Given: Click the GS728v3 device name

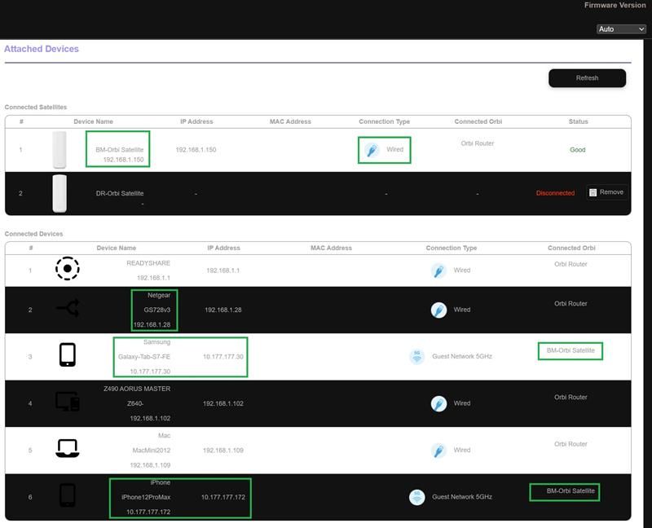Looking at the screenshot, I should click(156, 310).
